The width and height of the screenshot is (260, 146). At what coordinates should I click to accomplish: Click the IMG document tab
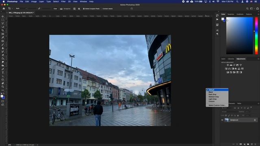21,13
